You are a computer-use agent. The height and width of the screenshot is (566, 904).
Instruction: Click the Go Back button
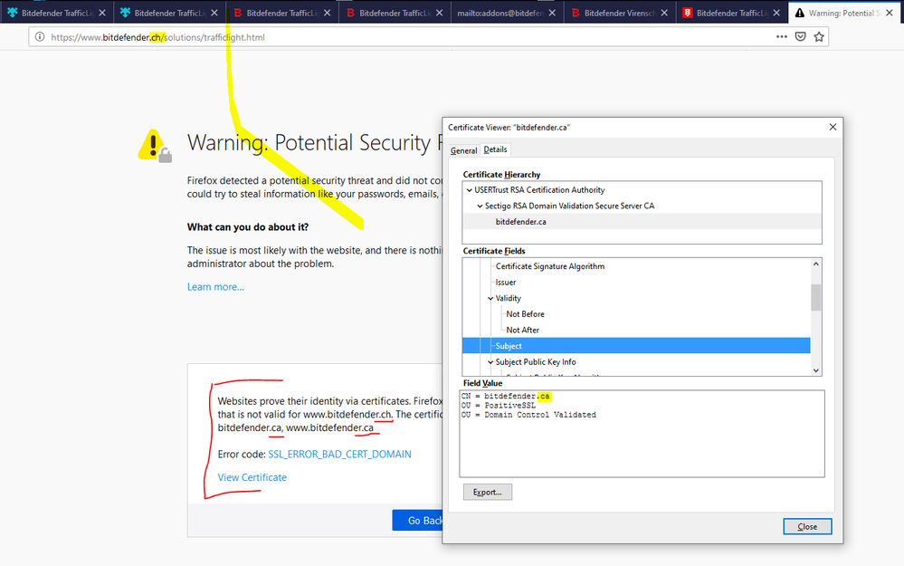pyautogui.click(x=417, y=521)
